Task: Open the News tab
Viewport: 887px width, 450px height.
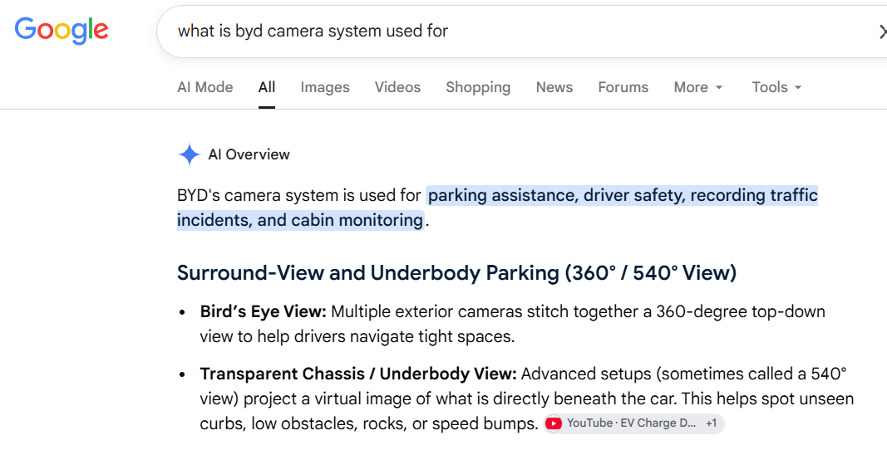Action: (x=554, y=87)
